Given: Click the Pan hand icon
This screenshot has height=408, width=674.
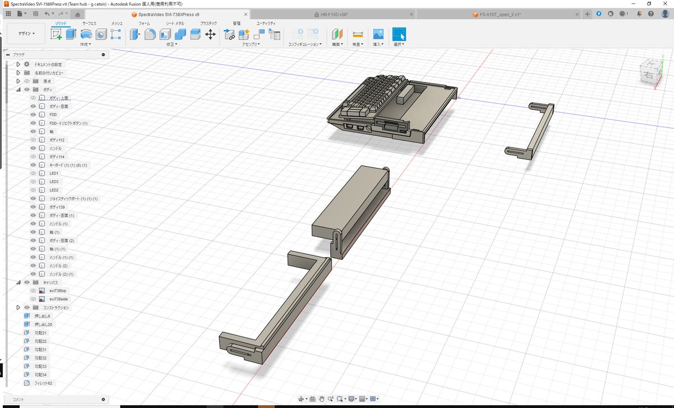Looking at the screenshot, I should pos(322,399).
